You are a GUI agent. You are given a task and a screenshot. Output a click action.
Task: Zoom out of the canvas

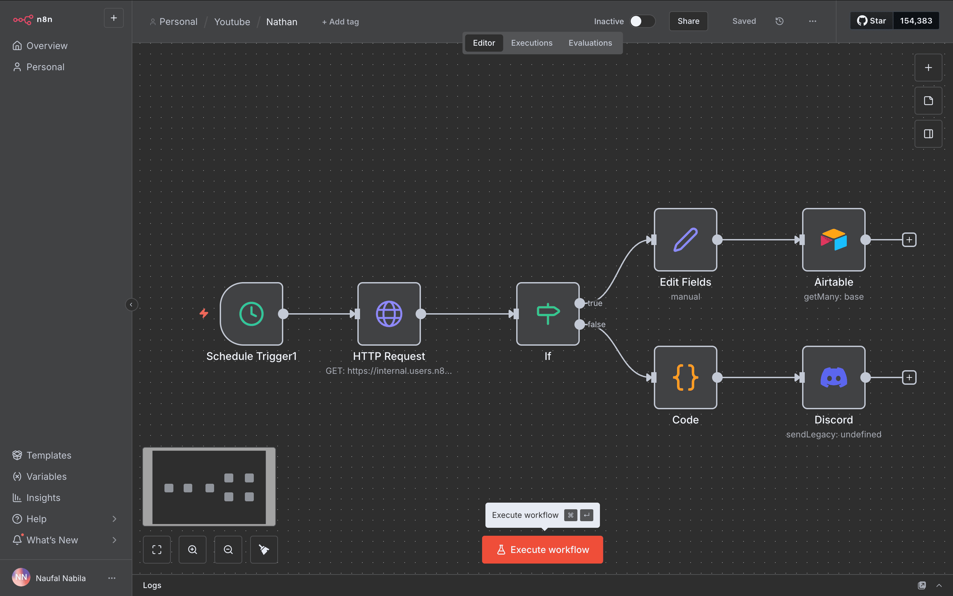coord(228,550)
